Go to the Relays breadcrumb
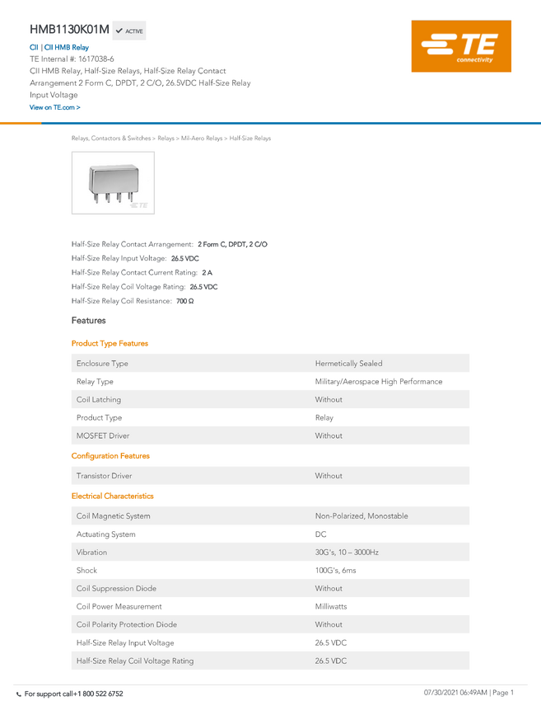Screen dimensions: 541x701 166,139
